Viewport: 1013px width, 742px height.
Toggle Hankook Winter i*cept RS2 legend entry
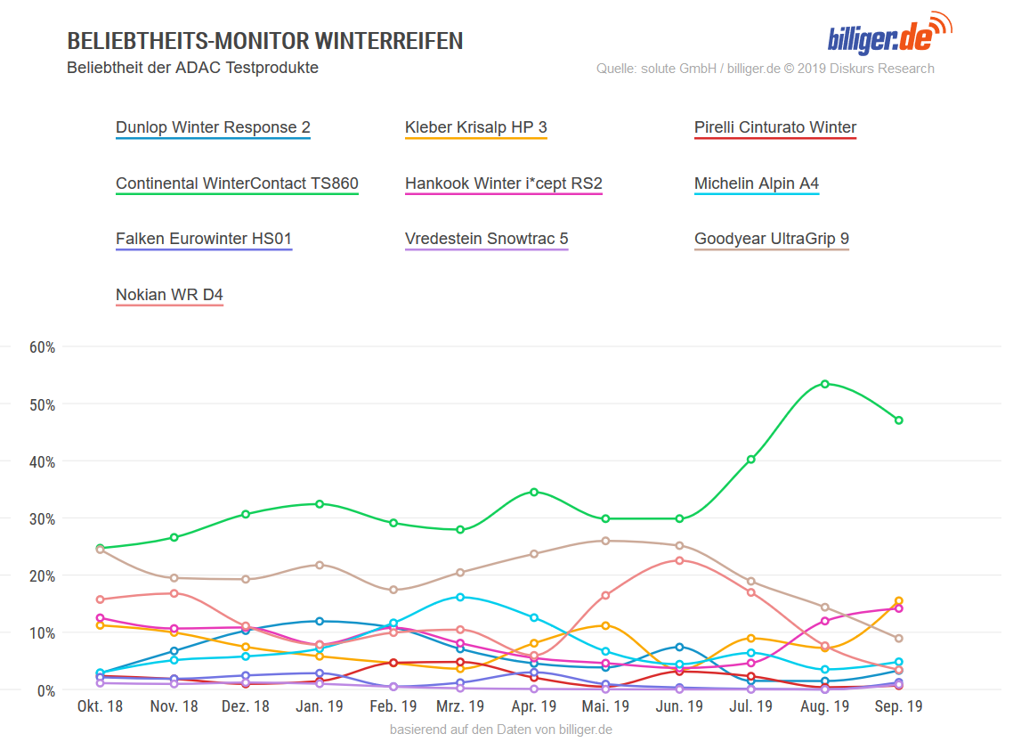coord(504,183)
